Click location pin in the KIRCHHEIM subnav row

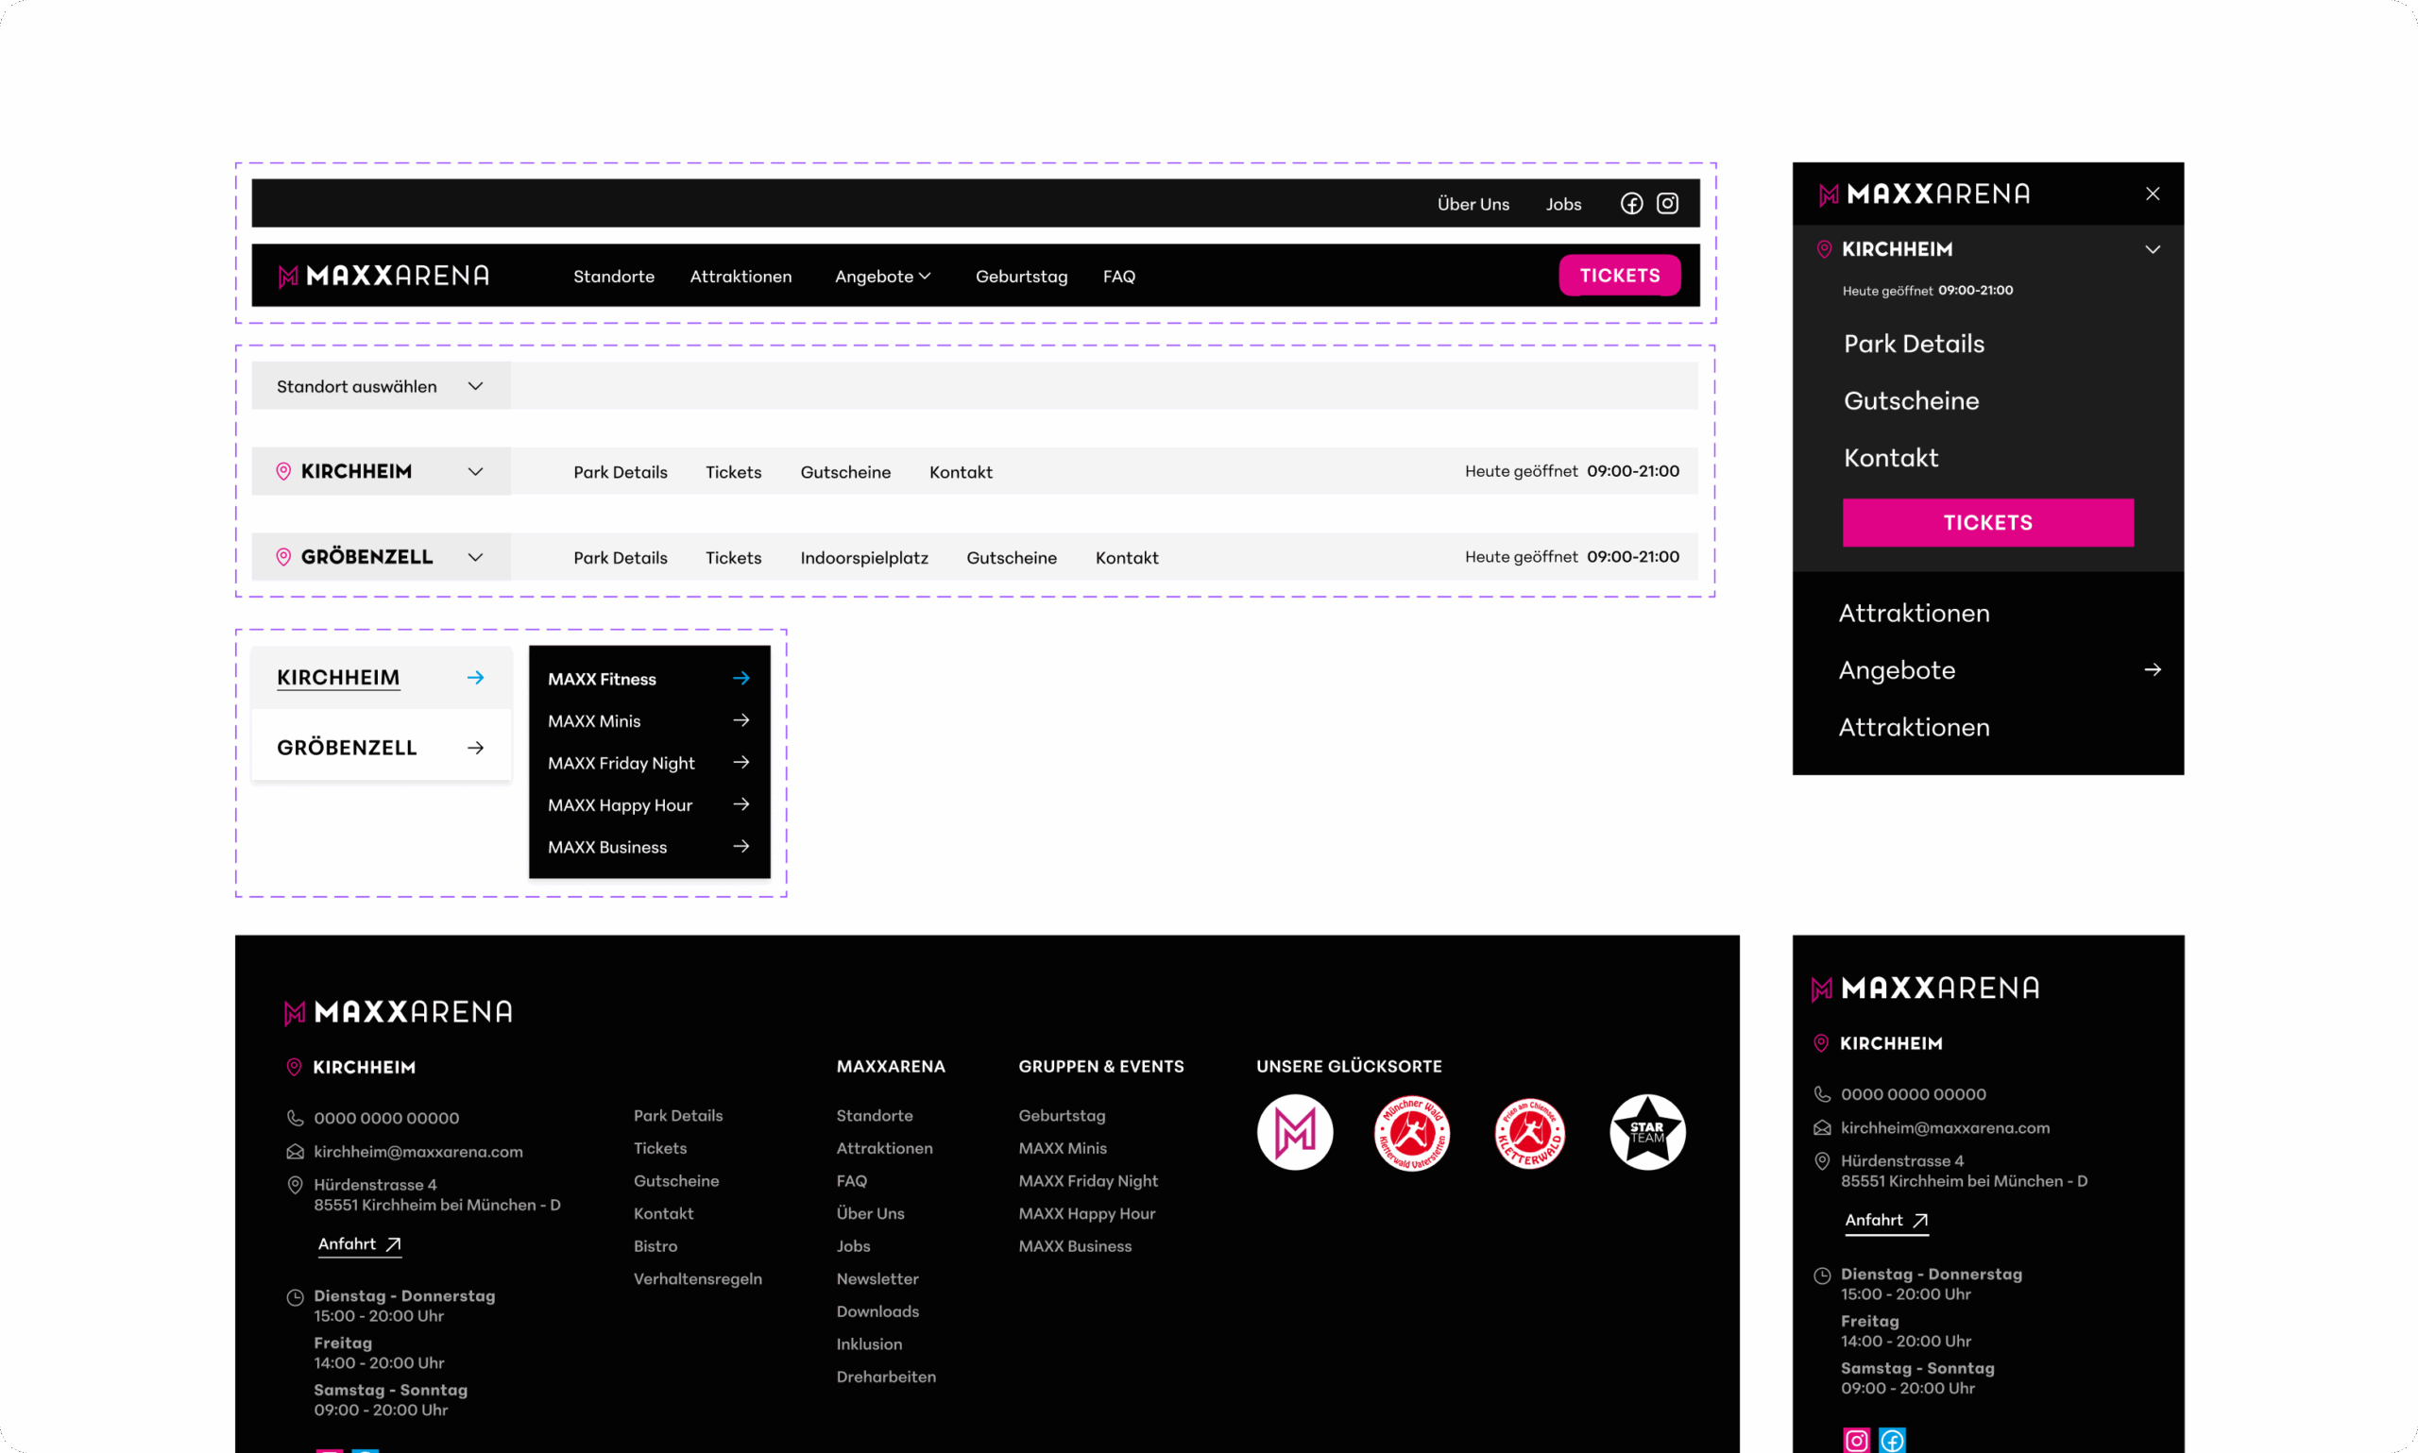pyautogui.click(x=283, y=472)
